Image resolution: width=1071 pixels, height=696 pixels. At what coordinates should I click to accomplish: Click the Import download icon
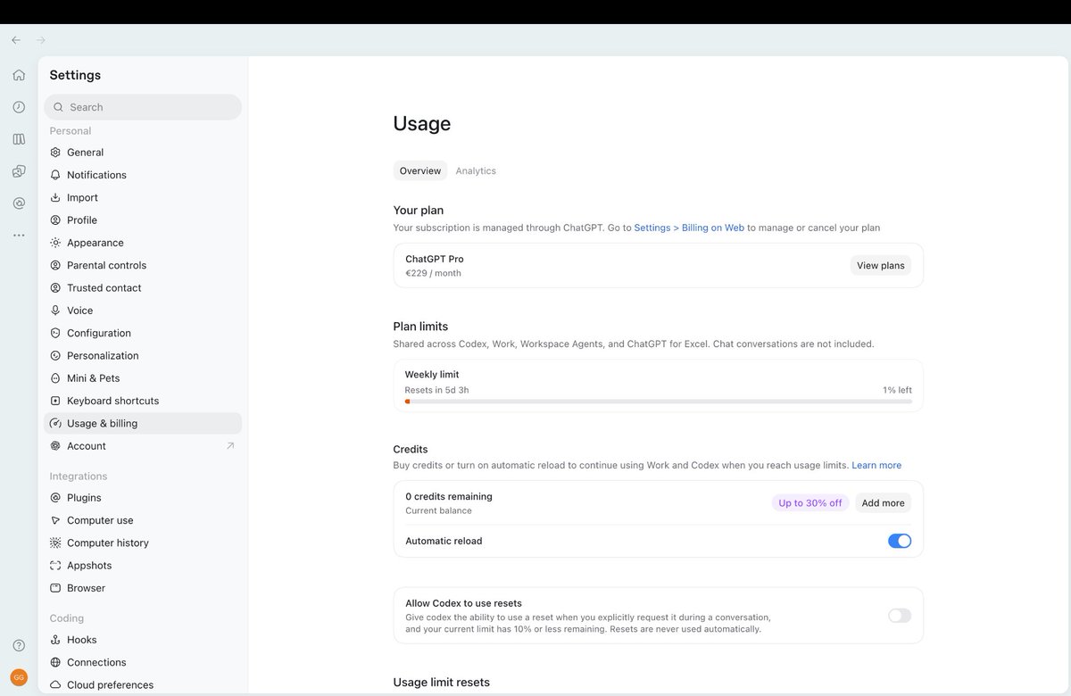[x=55, y=197]
